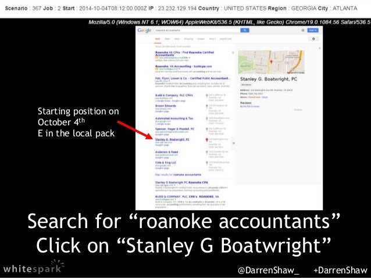Open the Foti, Flynn, Lowen & Co. result

192,78
